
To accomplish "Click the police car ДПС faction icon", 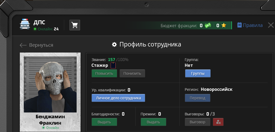I will coord(25,24).
